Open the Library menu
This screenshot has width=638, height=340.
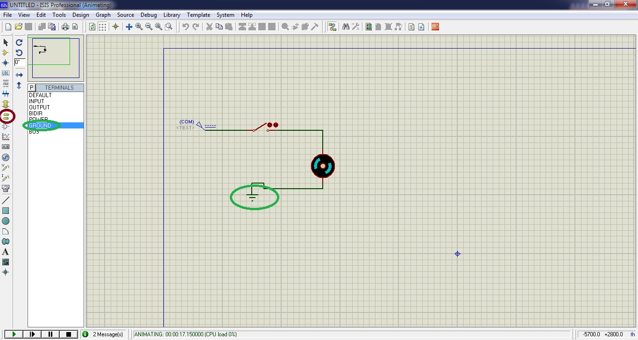pyautogui.click(x=171, y=14)
